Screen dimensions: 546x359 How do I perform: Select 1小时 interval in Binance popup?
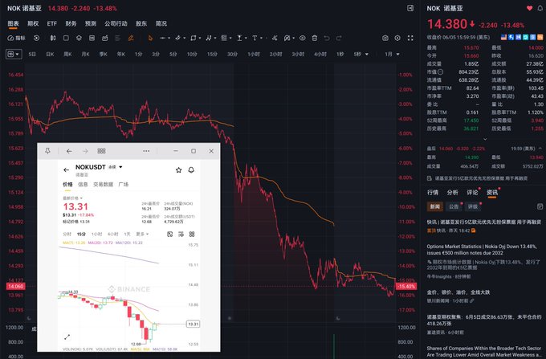[97, 234]
